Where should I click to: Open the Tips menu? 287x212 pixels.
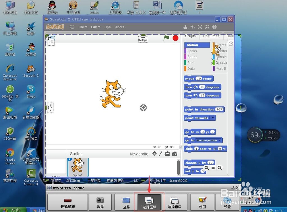(x=107, y=27)
